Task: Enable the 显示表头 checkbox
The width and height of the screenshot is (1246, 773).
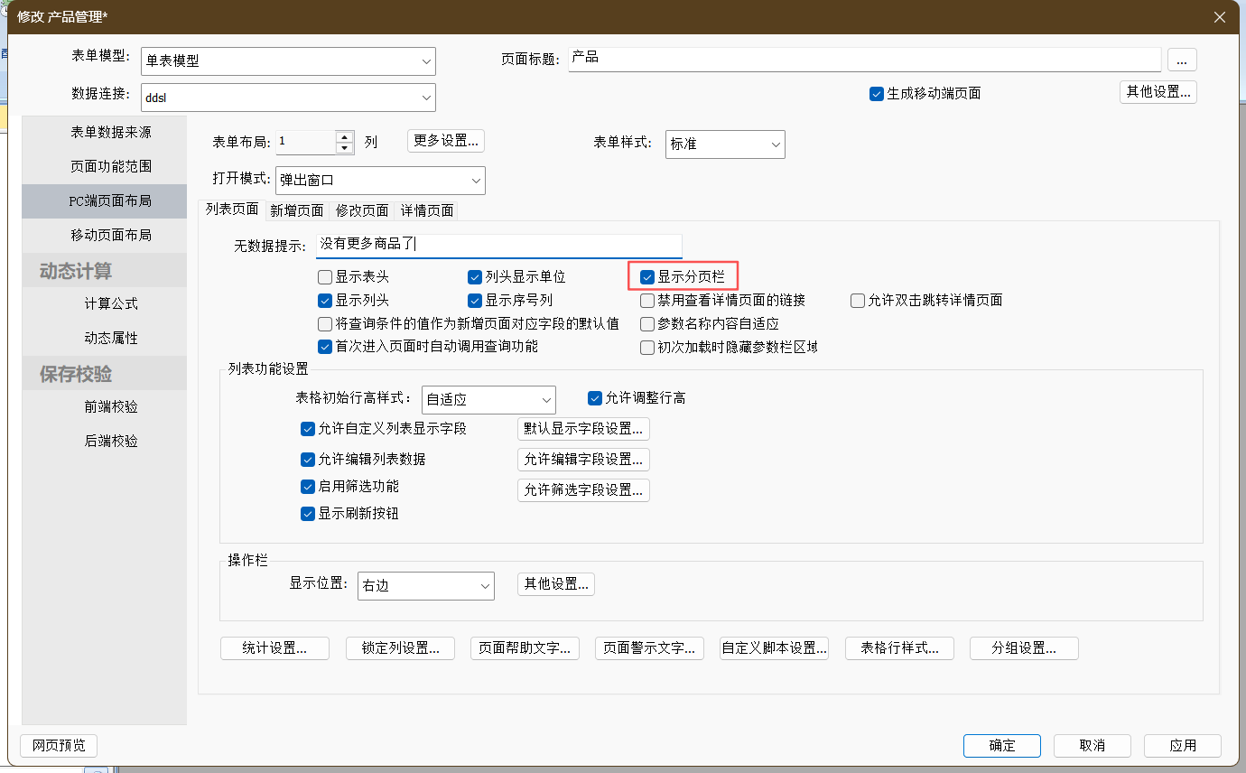Action: point(325,277)
